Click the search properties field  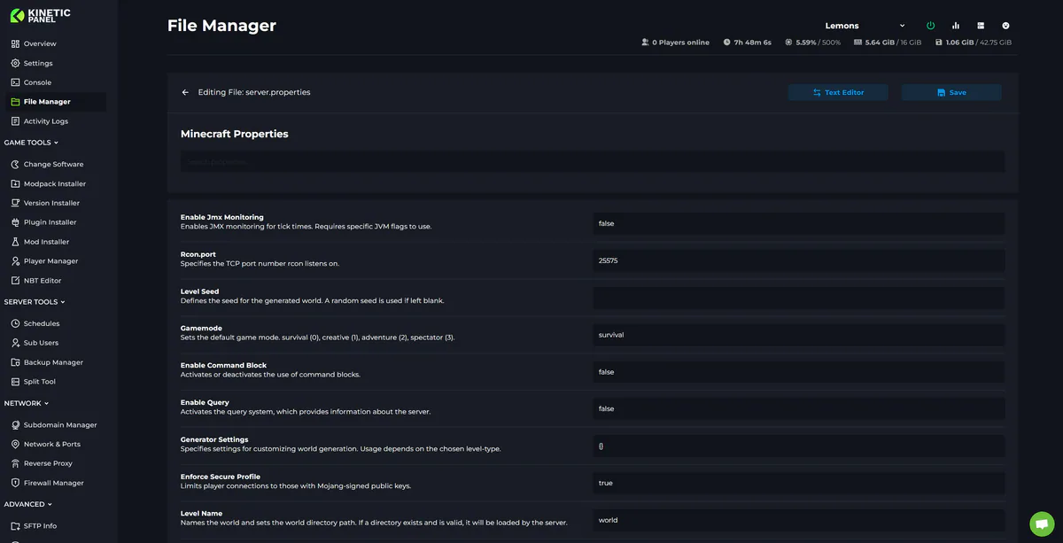593,162
